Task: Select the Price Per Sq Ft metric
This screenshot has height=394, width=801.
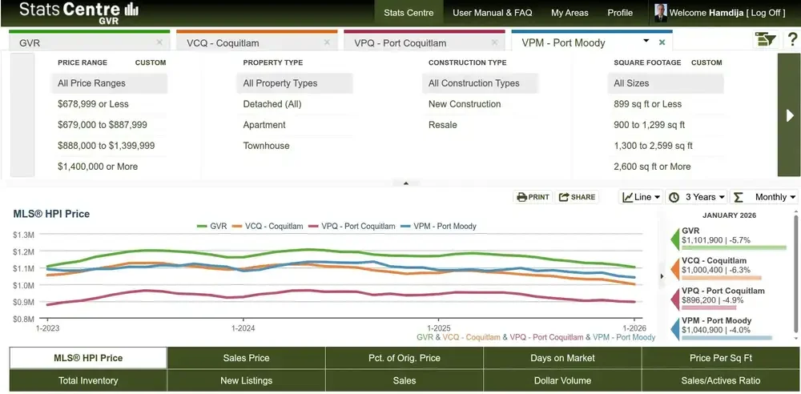Action: point(721,358)
